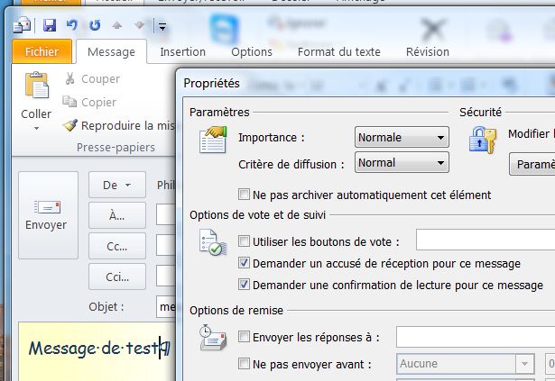Open the Importance dropdown set to Normale

point(402,137)
